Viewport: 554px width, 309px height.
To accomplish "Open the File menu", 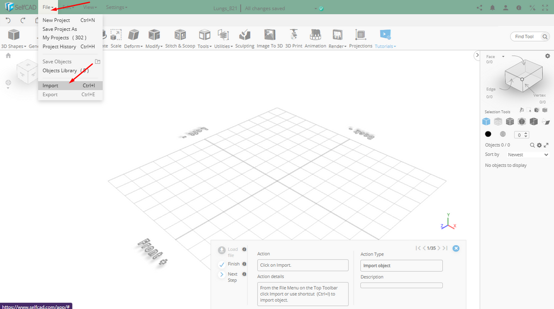I will click(x=48, y=7).
